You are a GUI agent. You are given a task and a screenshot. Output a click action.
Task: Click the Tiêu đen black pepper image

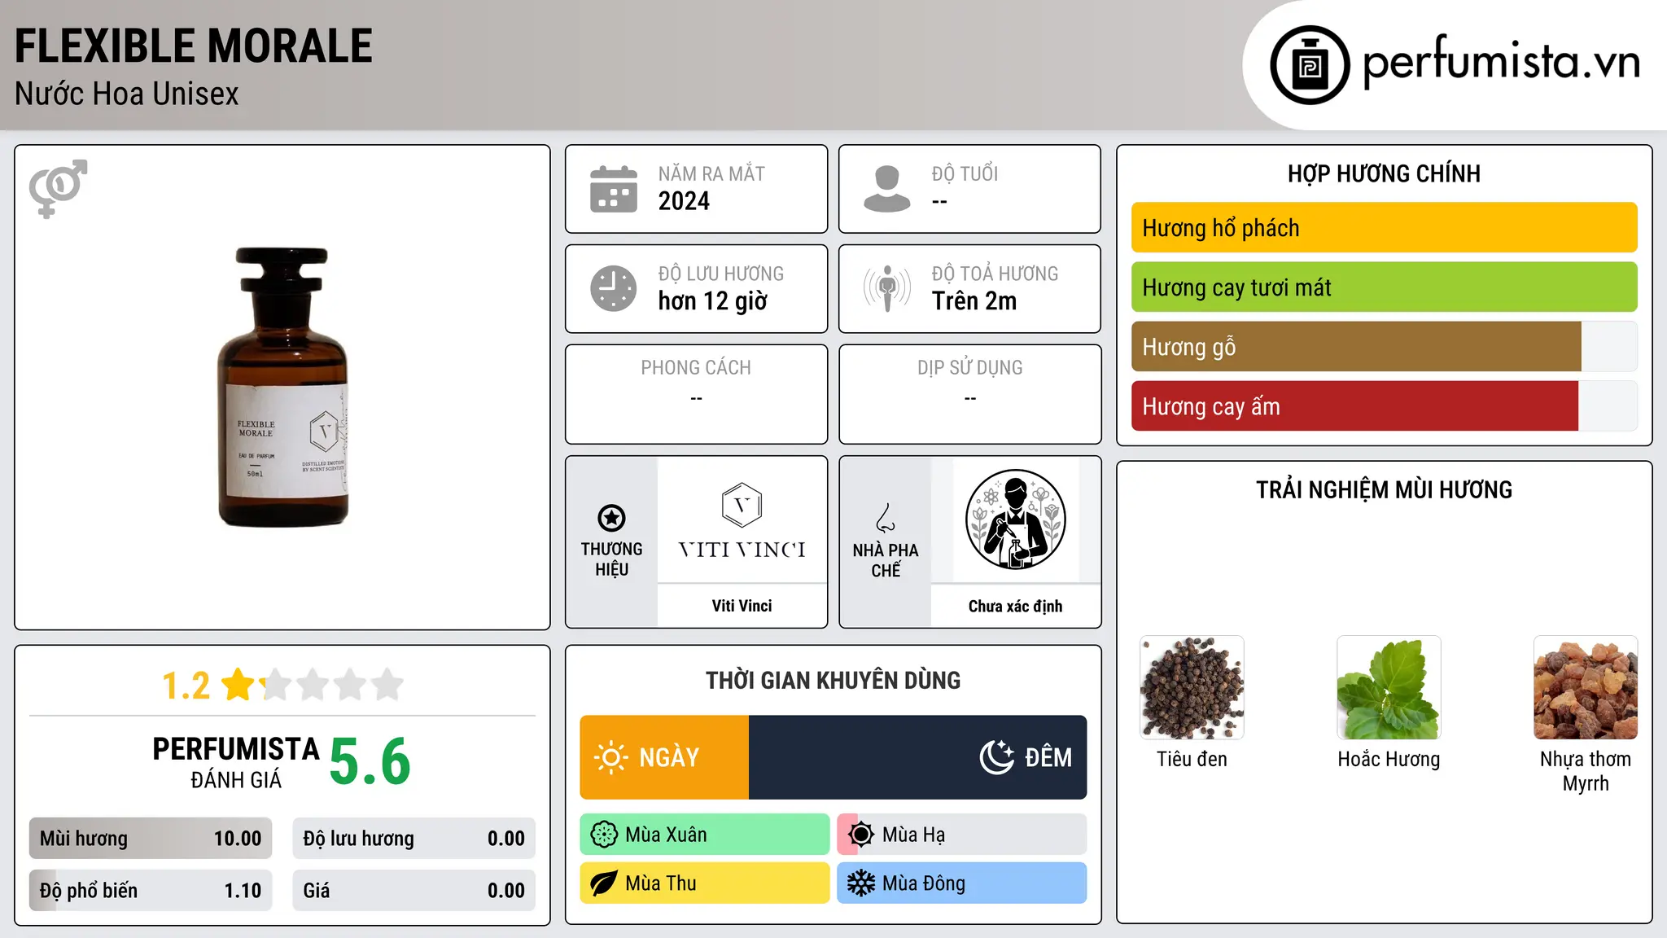[1192, 687]
